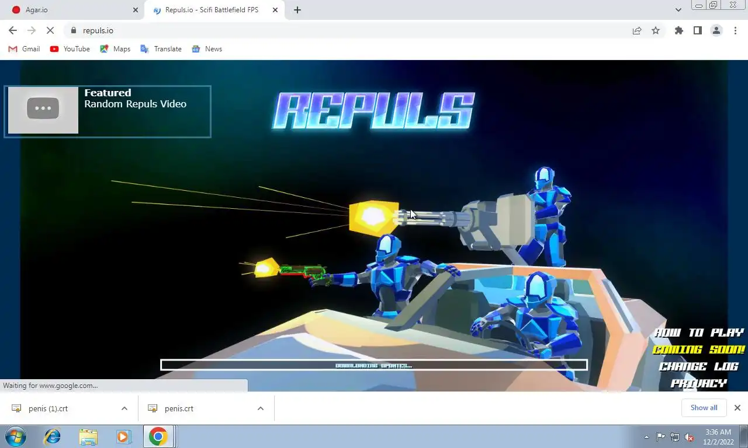Viewport: 748px width, 448px height.
Task: Click the downloading updates progress bar
Action: point(374,365)
